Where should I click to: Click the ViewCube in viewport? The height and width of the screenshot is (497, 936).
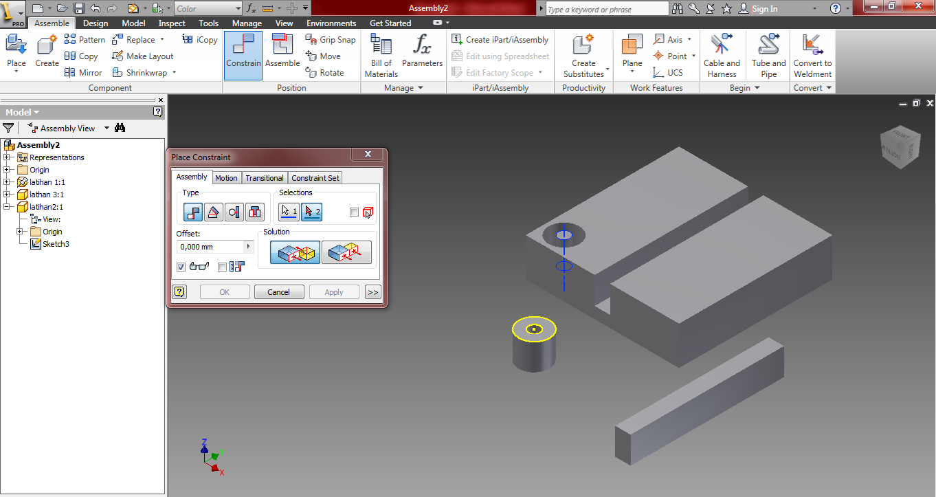[x=901, y=147]
